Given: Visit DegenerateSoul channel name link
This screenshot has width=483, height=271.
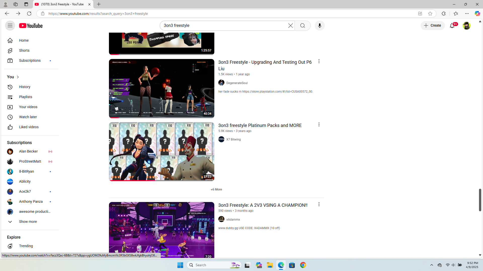Looking at the screenshot, I should [237, 83].
